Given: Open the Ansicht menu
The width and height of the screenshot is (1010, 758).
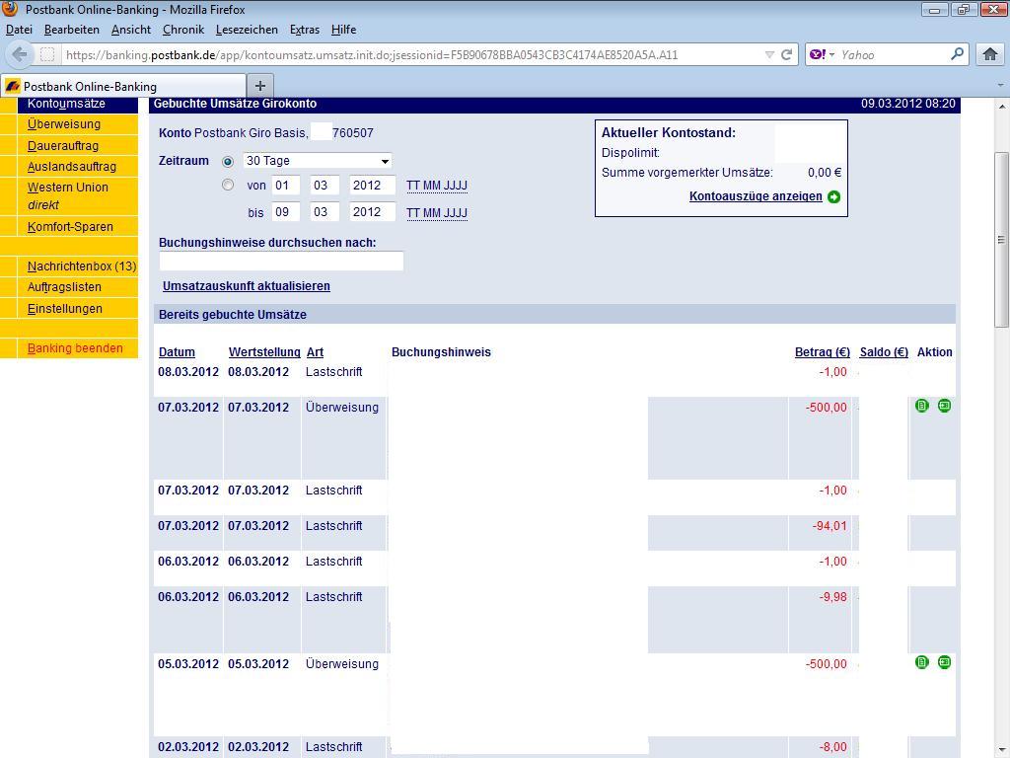Looking at the screenshot, I should click(131, 30).
